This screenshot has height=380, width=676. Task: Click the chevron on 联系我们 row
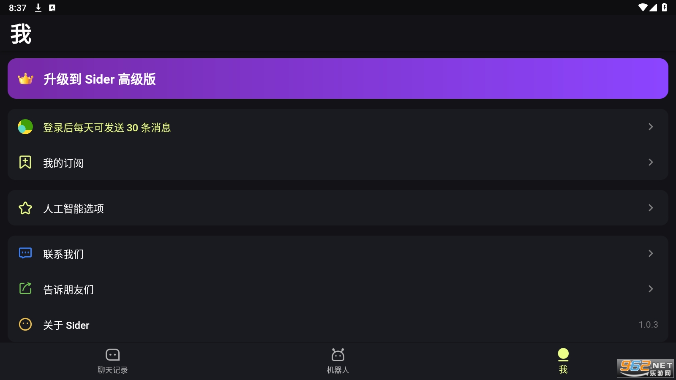click(x=650, y=253)
